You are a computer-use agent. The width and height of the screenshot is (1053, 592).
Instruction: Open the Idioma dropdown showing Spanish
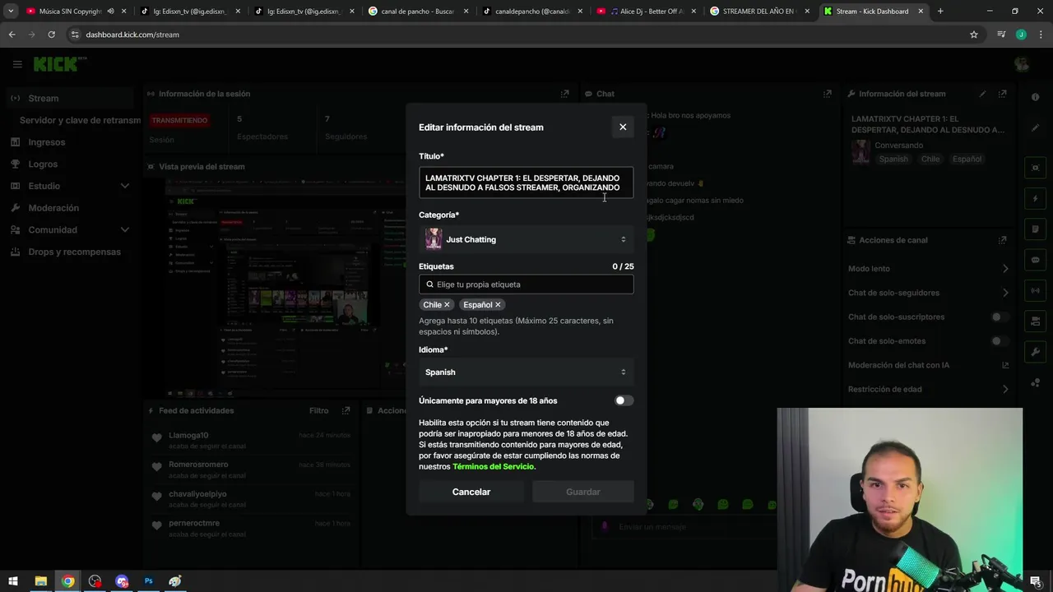[526, 372]
